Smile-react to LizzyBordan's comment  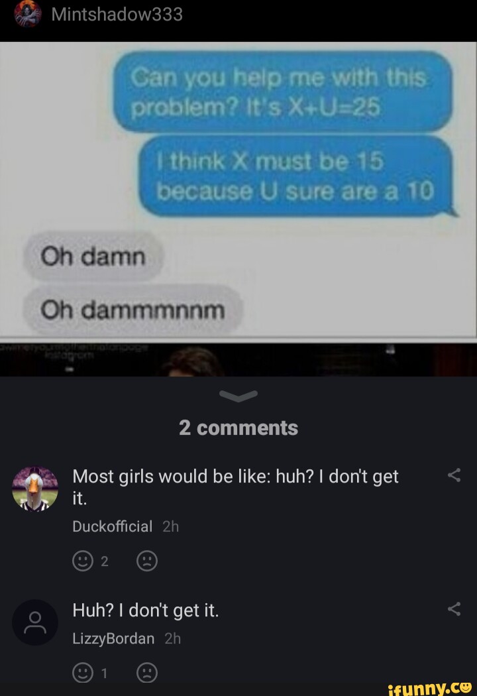point(83,673)
